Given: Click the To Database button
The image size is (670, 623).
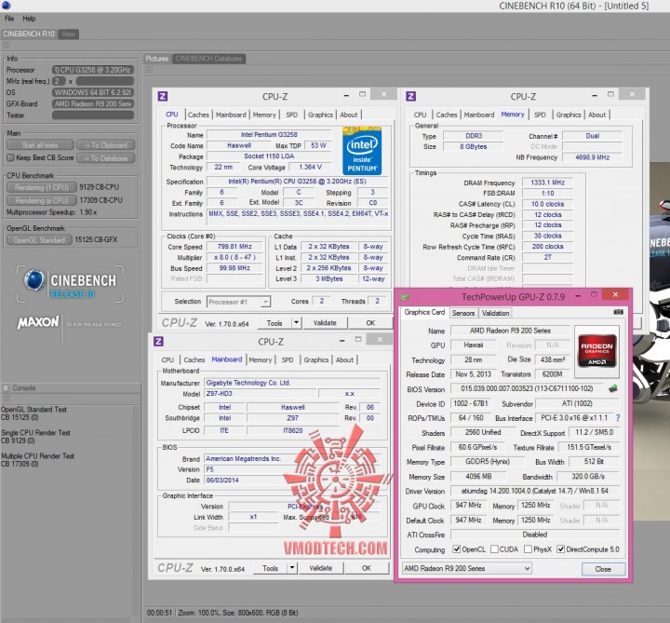Looking at the screenshot, I should coord(105,158).
